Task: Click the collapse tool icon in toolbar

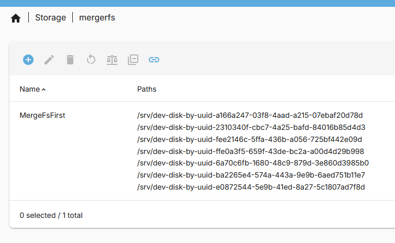Action: coord(133,60)
